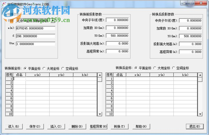Open the ellipsoid selection dropdown
Screen dimensions: 209x135
point(53,21)
